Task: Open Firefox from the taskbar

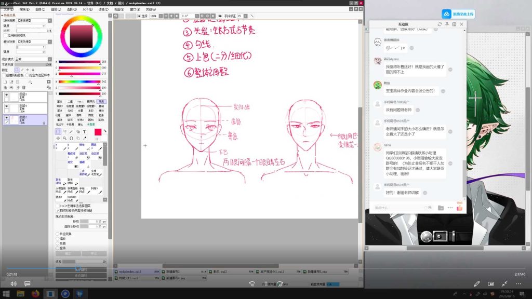Action: pyautogui.click(x=36, y=294)
